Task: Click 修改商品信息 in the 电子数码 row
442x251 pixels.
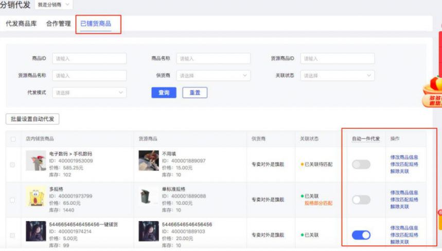Action: click(404, 157)
